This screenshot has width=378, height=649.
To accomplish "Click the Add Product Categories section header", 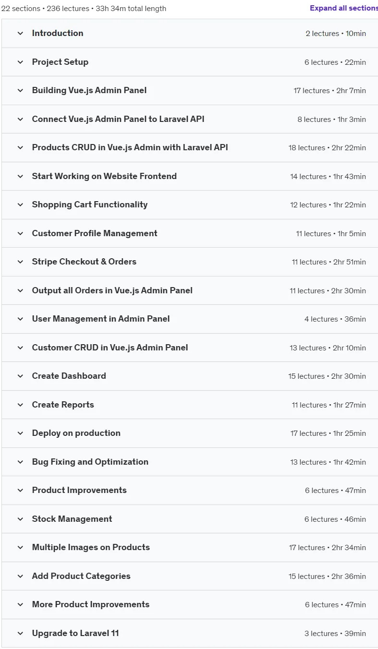I will pos(190,576).
